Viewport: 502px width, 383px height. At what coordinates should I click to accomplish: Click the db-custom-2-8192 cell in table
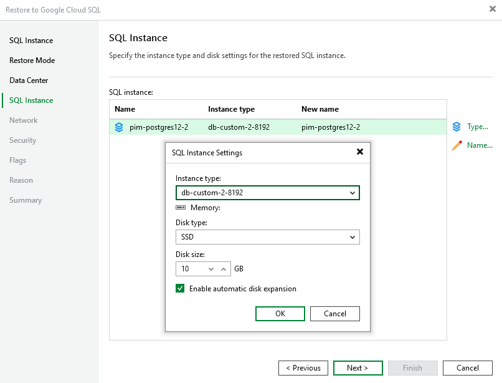pyautogui.click(x=239, y=127)
